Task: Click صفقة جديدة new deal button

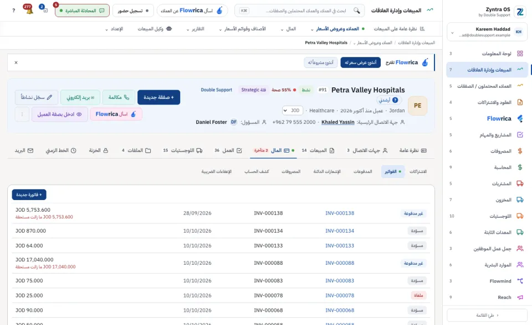Action: coord(159,97)
